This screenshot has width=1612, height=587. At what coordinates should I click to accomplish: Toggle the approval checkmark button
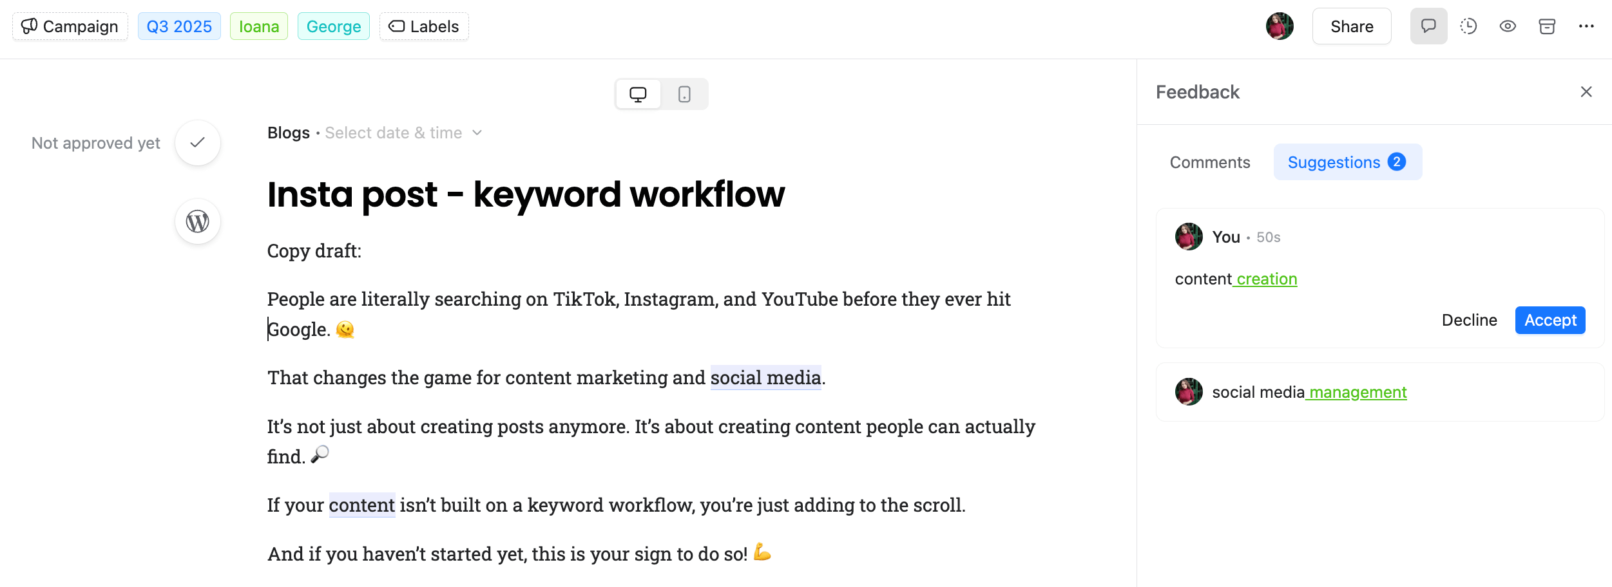197,143
